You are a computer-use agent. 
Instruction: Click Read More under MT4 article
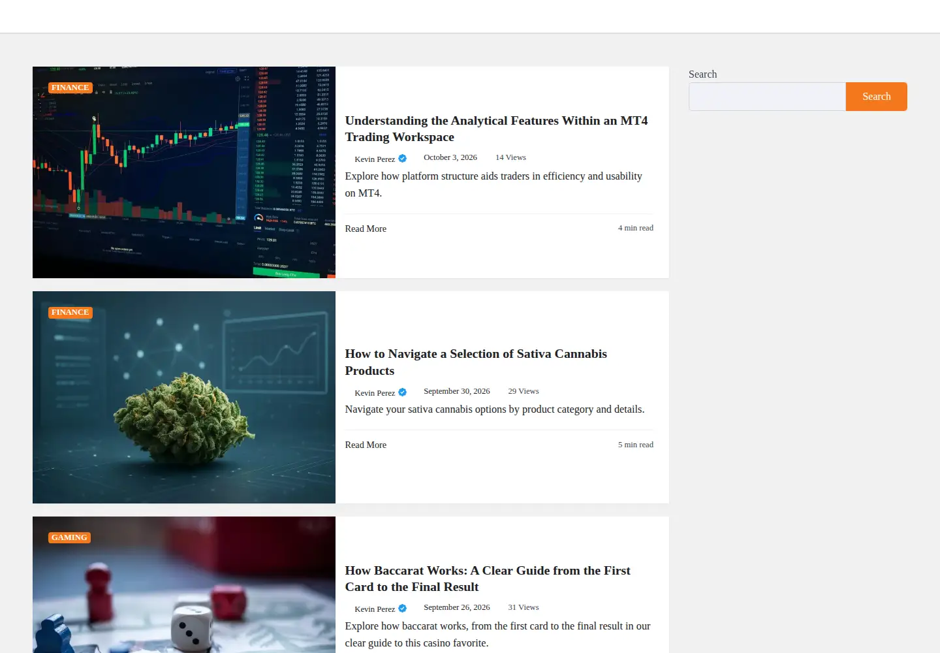[x=366, y=229]
